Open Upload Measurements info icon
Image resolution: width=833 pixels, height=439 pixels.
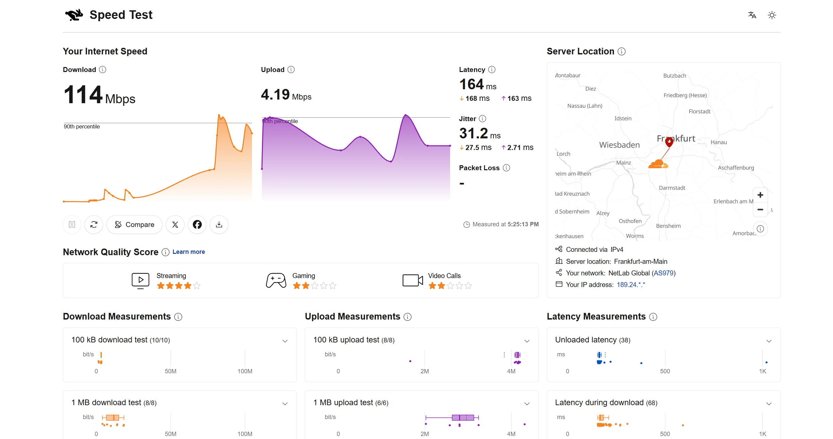pyautogui.click(x=408, y=317)
